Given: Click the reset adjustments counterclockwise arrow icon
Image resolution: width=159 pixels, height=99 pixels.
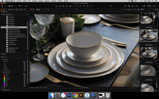Looking at the screenshot, I should [x=148, y=6].
